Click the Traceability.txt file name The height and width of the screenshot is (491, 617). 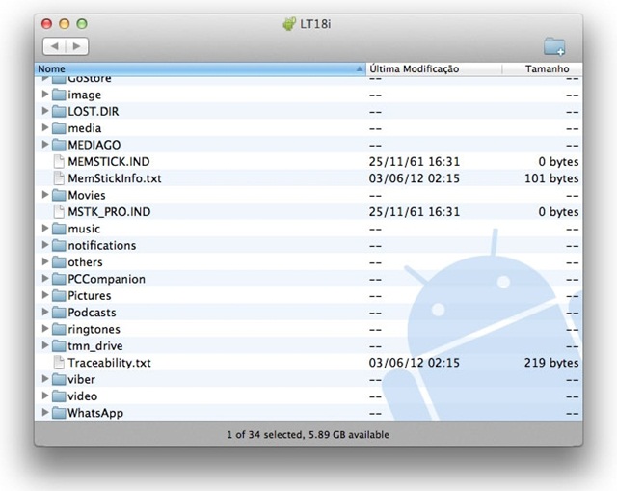109,363
